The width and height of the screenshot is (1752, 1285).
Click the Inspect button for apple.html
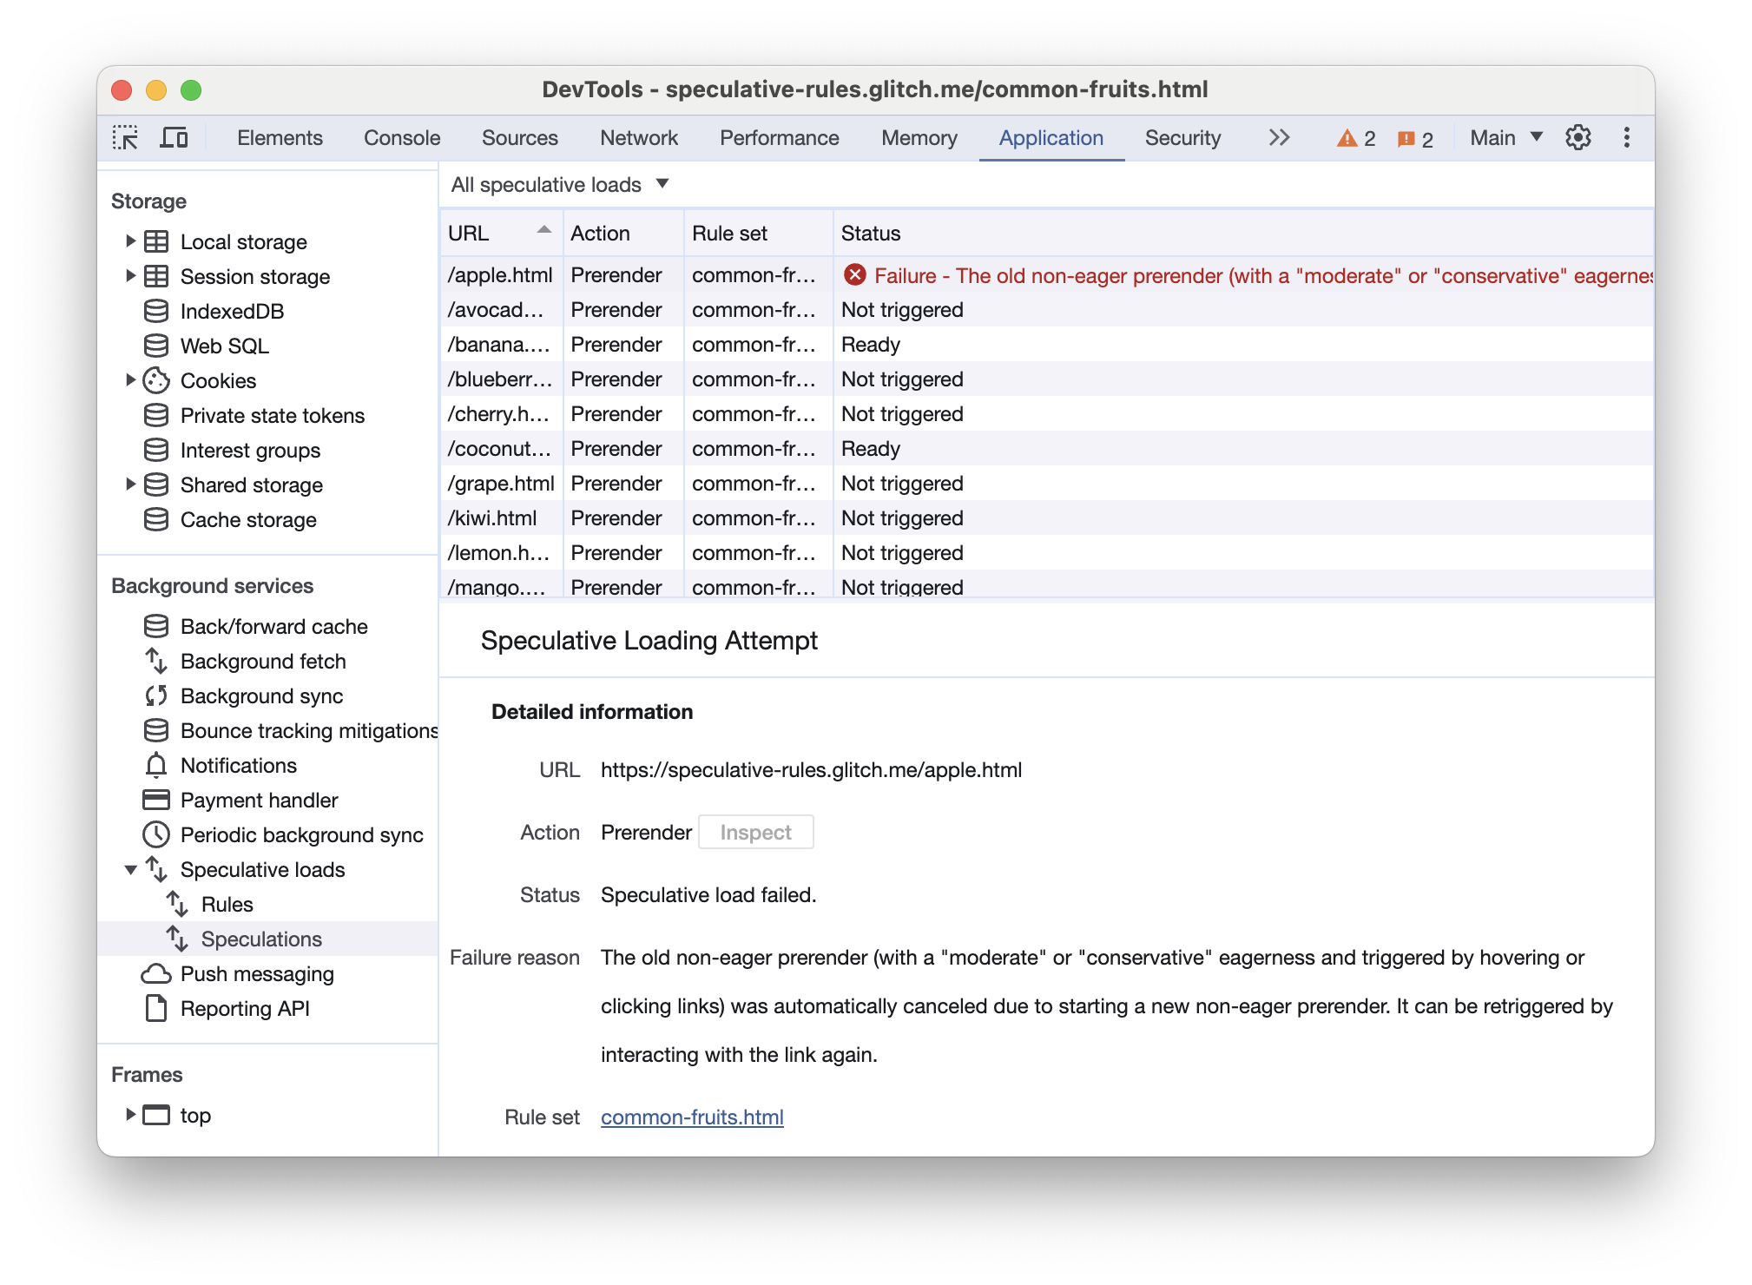point(755,831)
